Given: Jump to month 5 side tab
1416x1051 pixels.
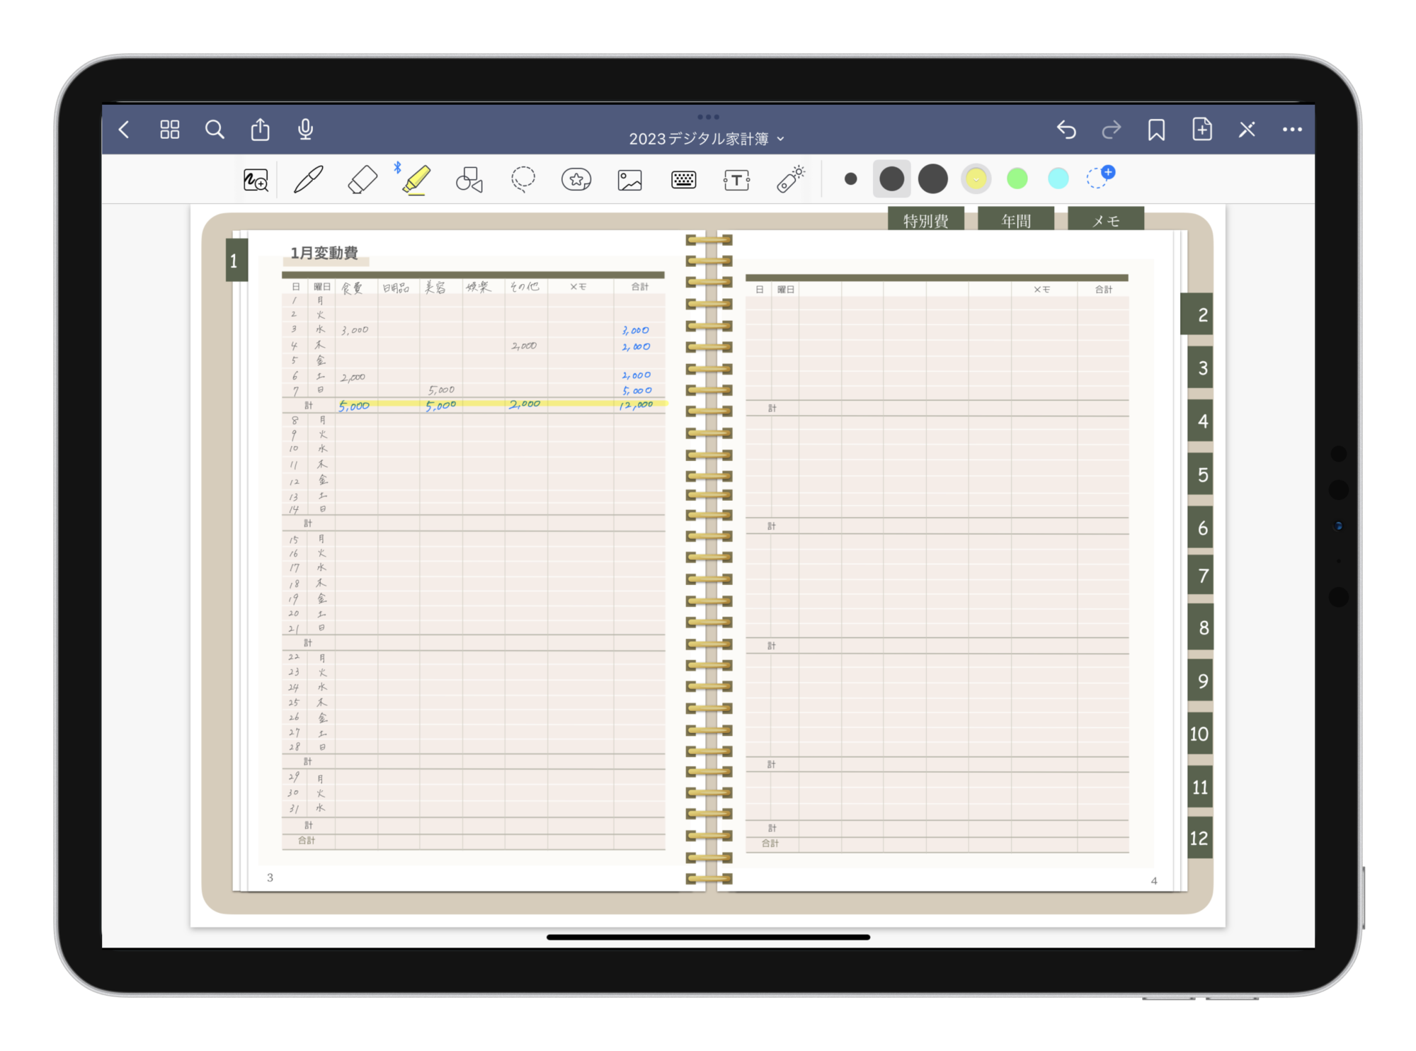Looking at the screenshot, I should click(x=1201, y=475).
